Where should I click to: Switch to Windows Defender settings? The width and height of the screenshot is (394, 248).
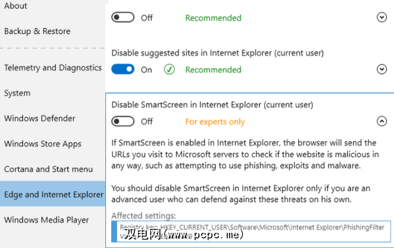(40, 118)
